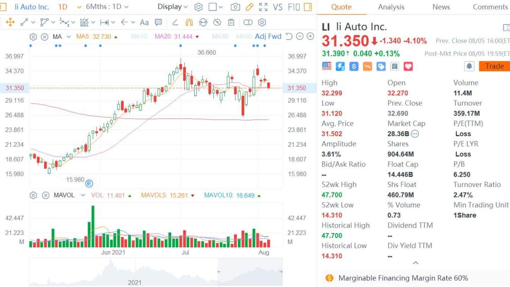This screenshot has width=510, height=287.
Task: Take a chart snapshot with the camera icon
Action: point(235,7)
